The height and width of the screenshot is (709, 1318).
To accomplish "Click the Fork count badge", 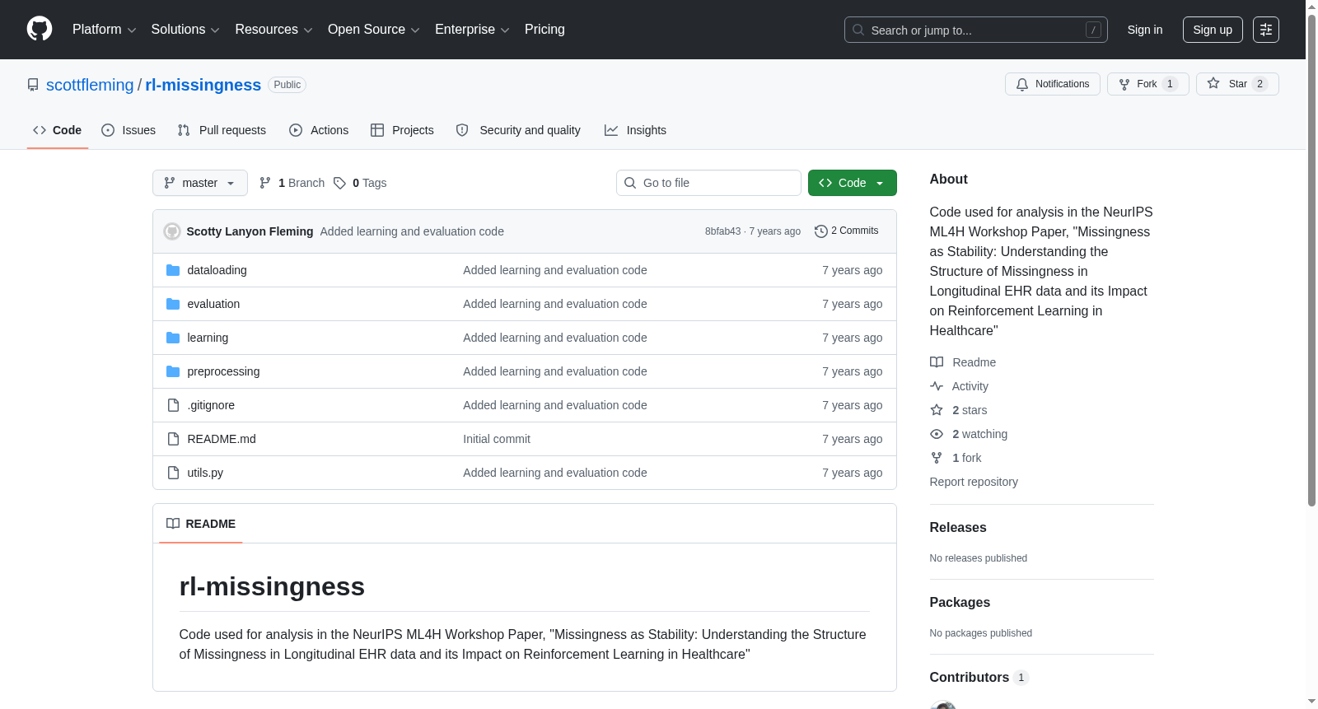I will (1170, 84).
